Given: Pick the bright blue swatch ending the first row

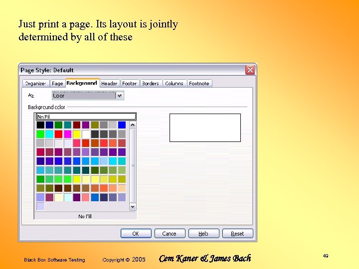Looking at the screenshot, I should click(x=122, y=125).
